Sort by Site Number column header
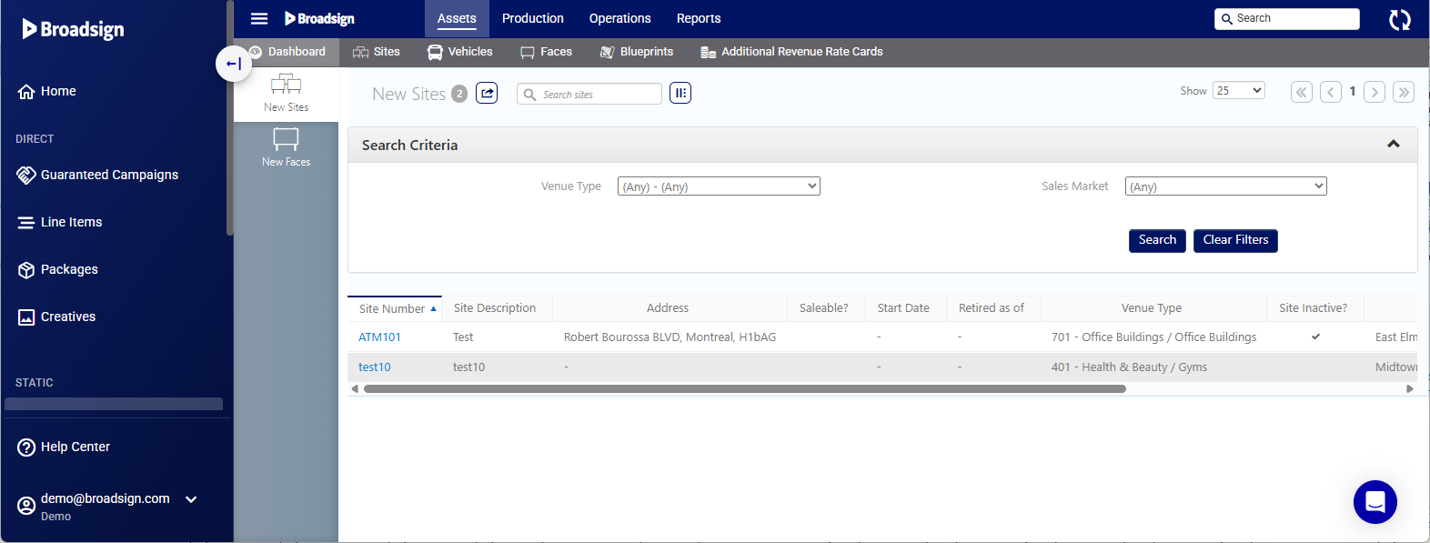Image resolution: width=1430 pixels, height=543 pixels. (x=392, y=308)
